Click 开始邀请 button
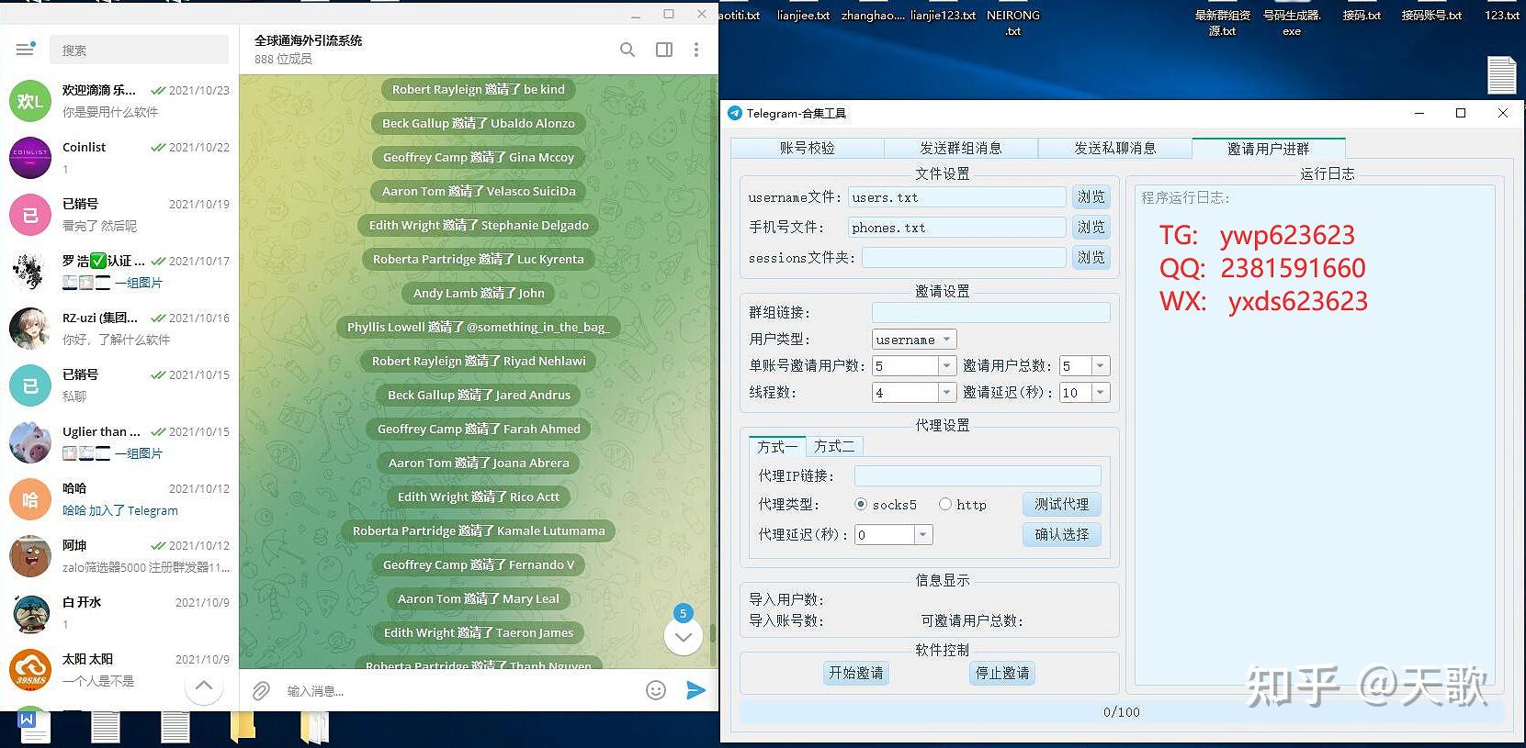The image size is (1526, 748). [856, 673]
